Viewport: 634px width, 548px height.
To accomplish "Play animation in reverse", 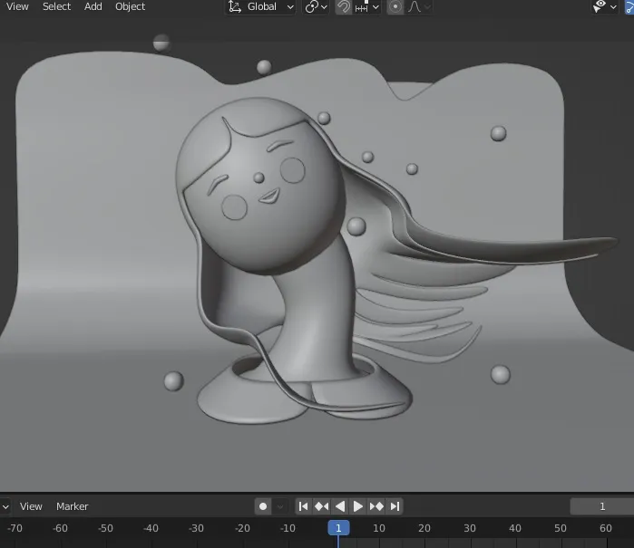I will pos(340,506).
